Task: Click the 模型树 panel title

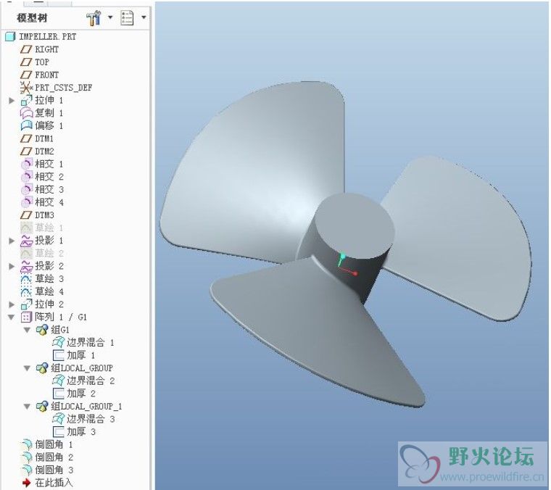Action: (32, 17)
